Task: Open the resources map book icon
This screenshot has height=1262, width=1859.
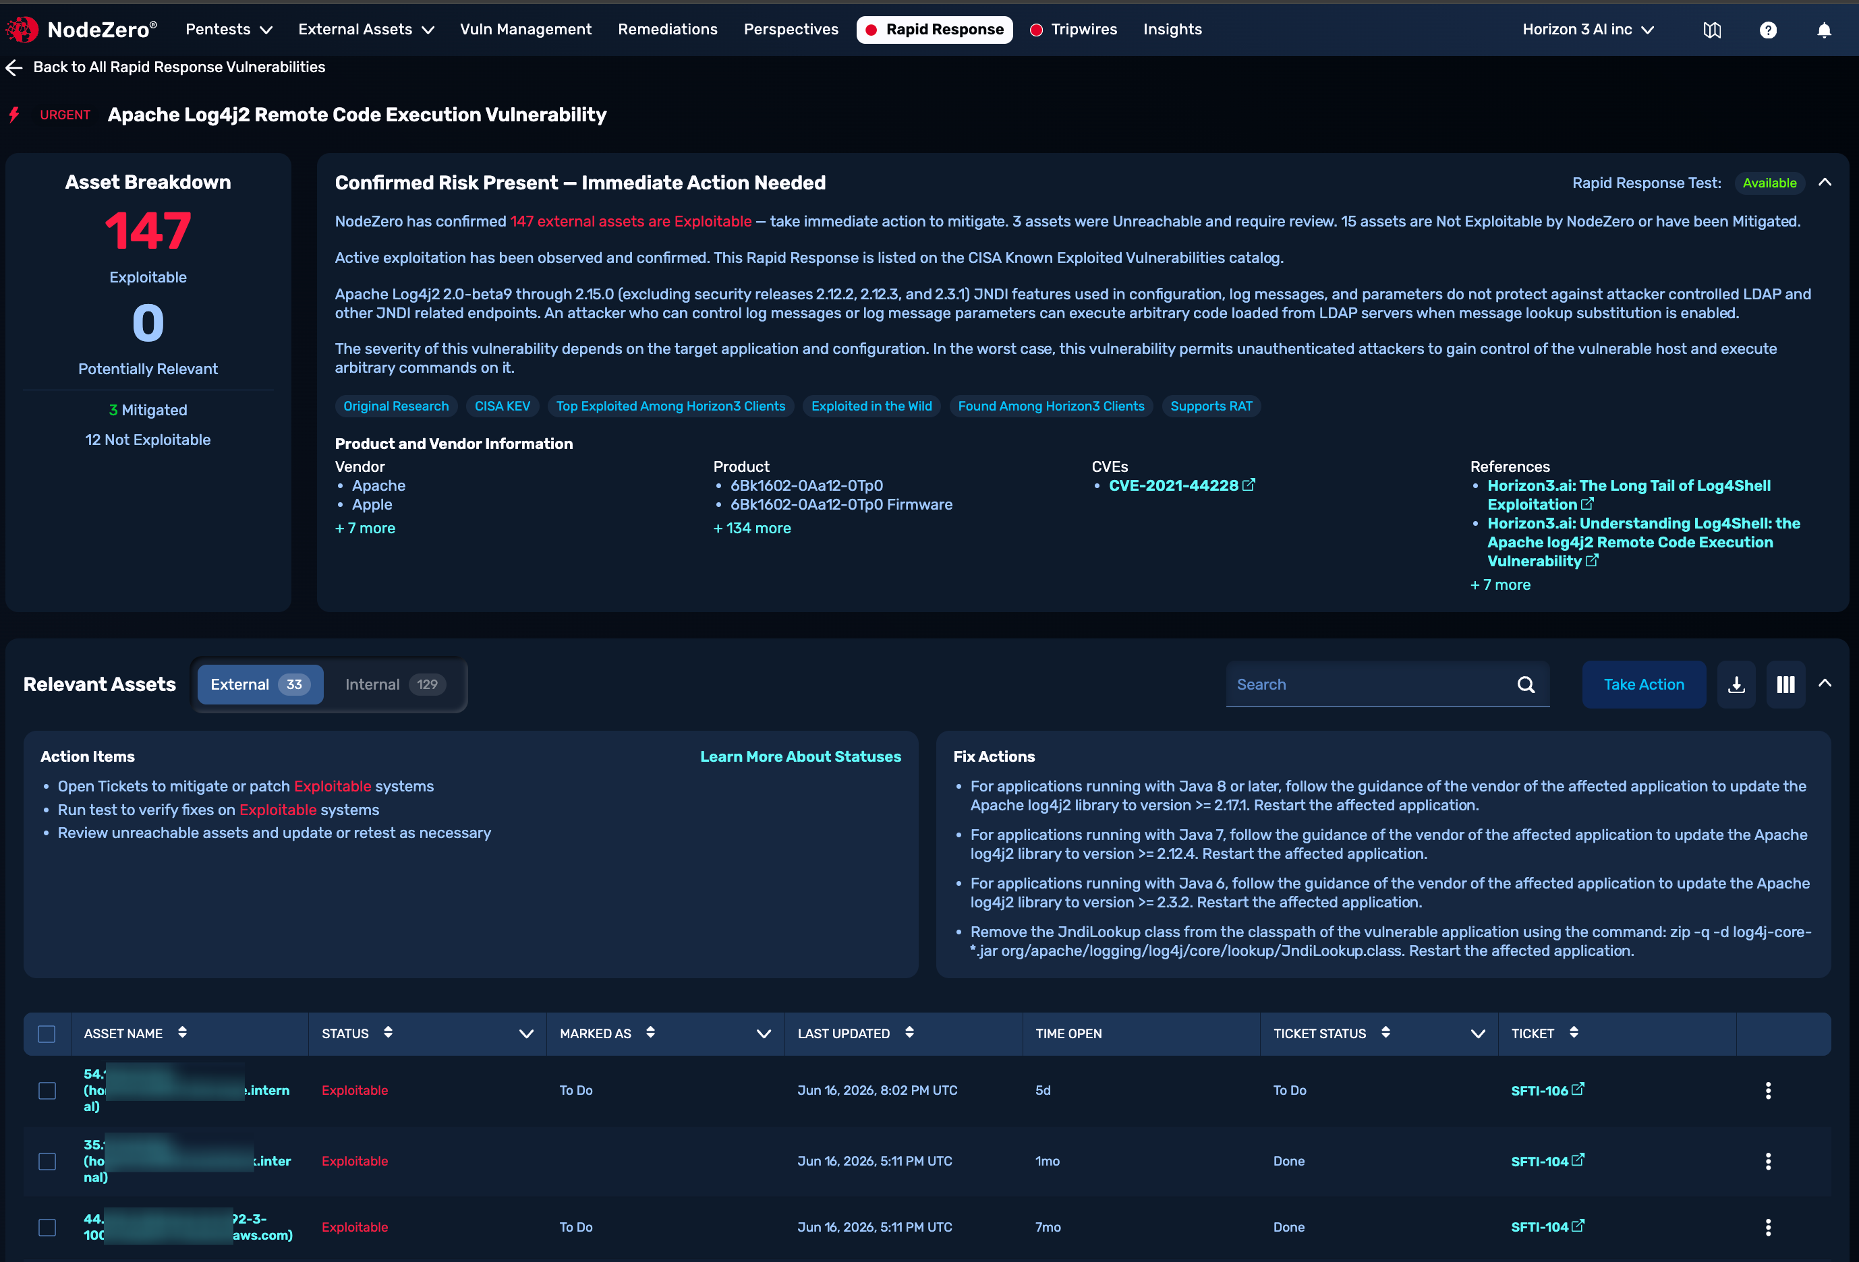Action: (x=1712, y=30)
